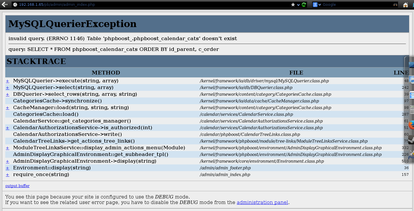The width and height of the screenshot is (414, 211).
Task: Expand the CacheManager::load stack entry
Action: pyautogui.click(x=8, y=108)
